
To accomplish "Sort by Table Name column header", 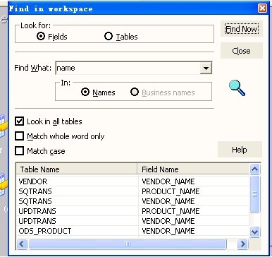I will (x=77, y=169).
